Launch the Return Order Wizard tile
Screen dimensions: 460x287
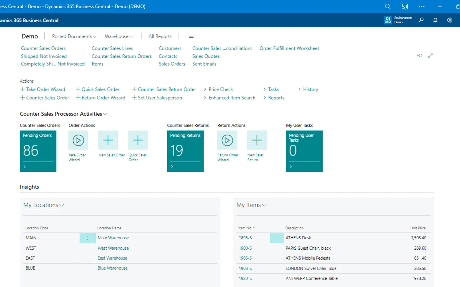pos(227,140)
